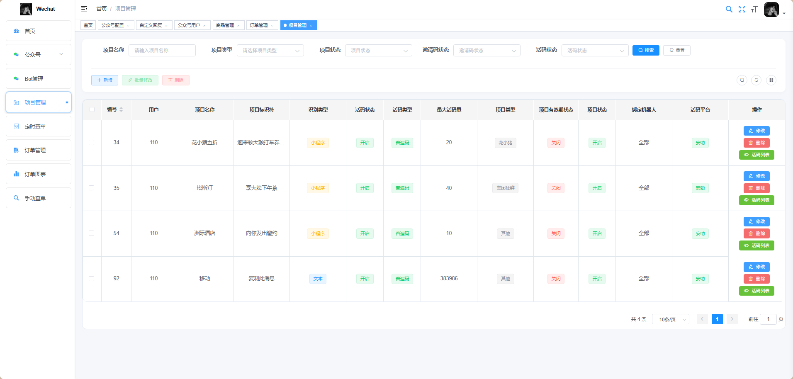This screenshot has width=793, height=379.
Task: Change page size from 10条/页
Action: click(670, 319)
